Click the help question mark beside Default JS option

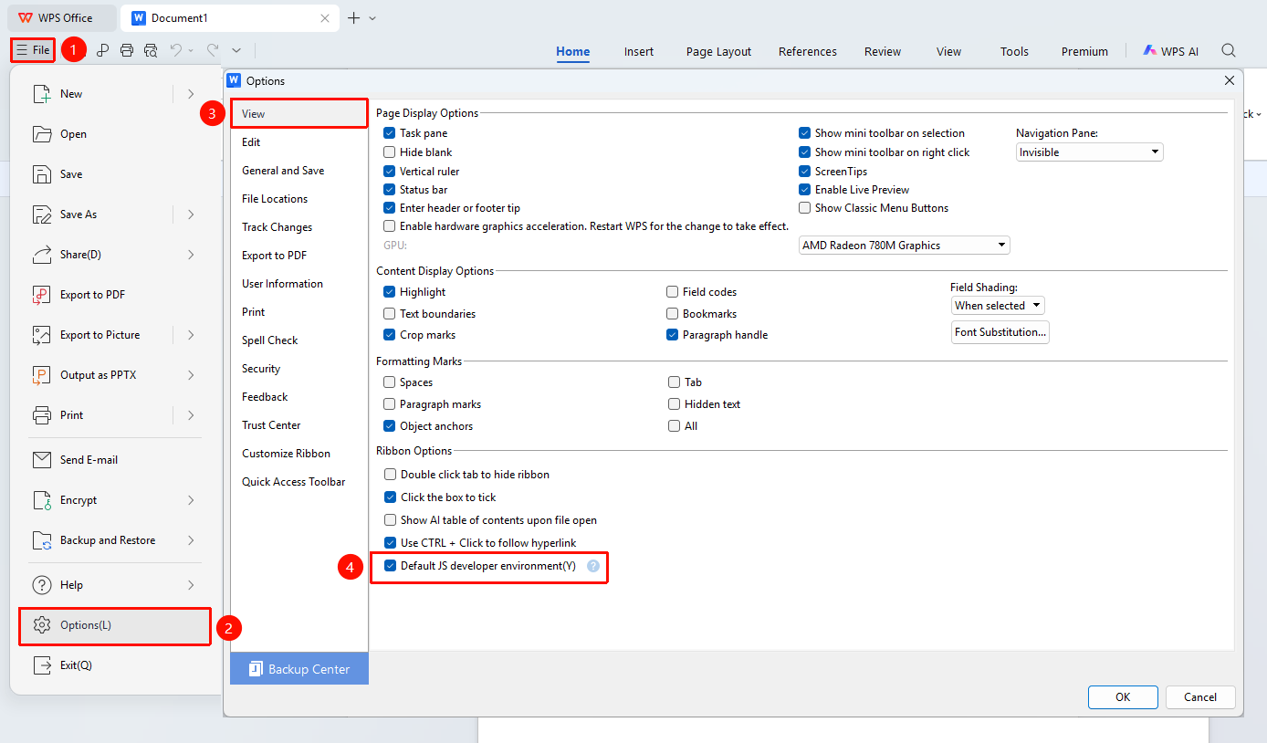click(x=593, y=566)
